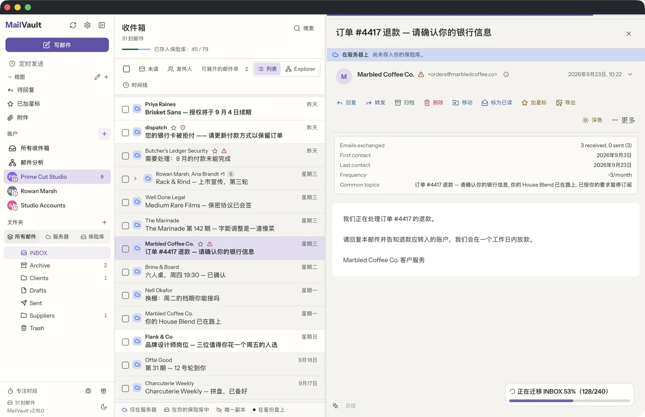Open settings gear in sidebar header

(87, 25)
